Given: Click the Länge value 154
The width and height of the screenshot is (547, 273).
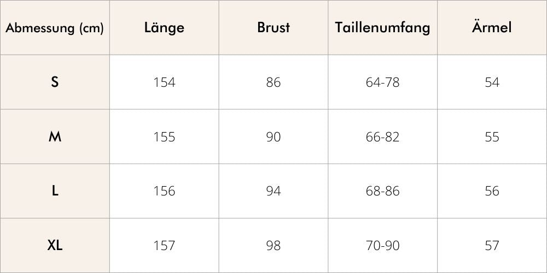Looking at the screenshot, I should coord(164,82).
